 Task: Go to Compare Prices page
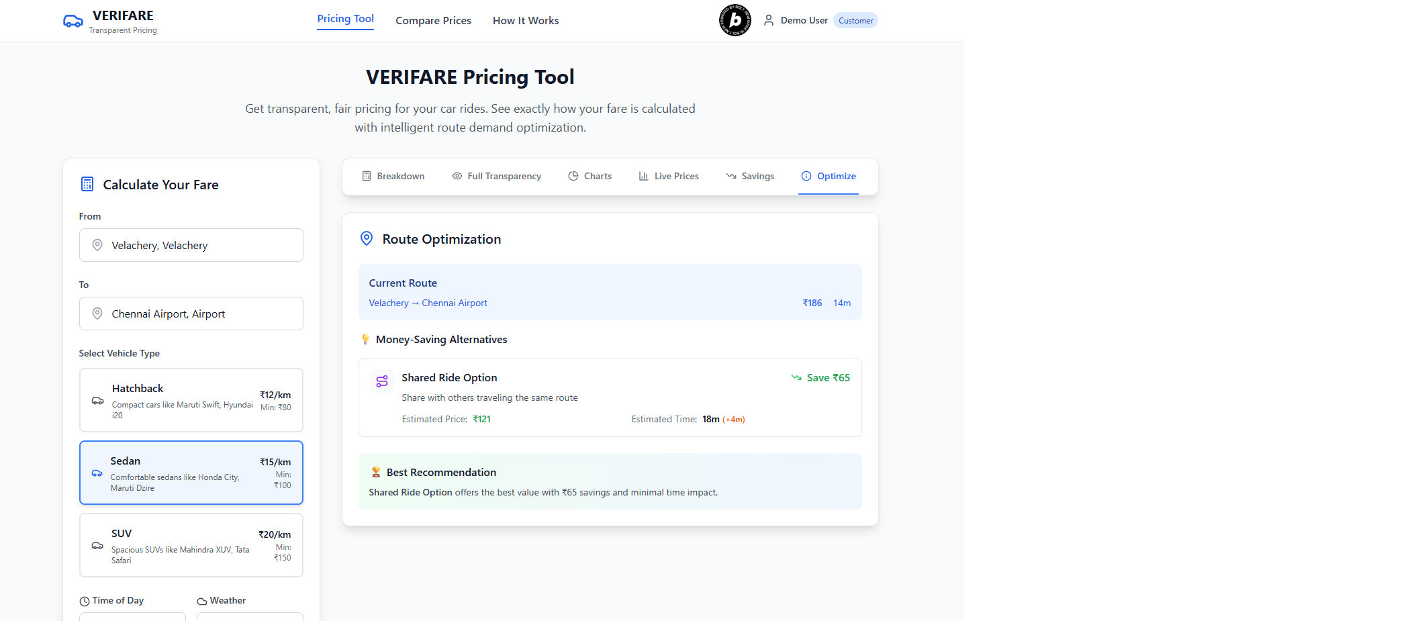(434, 21)
